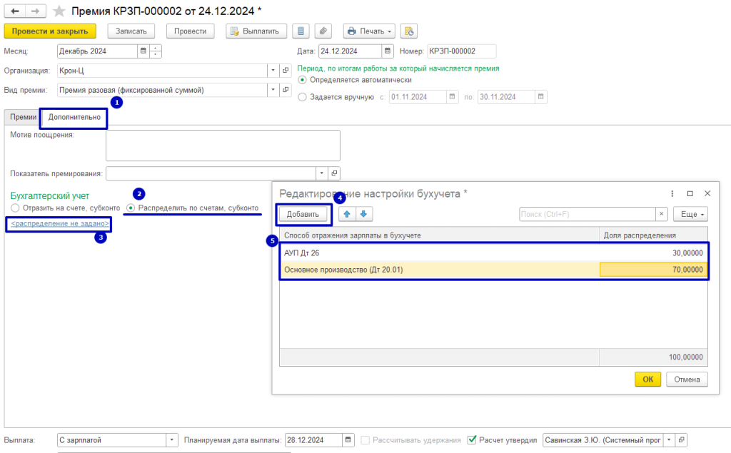
Task: Open the распределение не задано link
Action: point(60,224)
